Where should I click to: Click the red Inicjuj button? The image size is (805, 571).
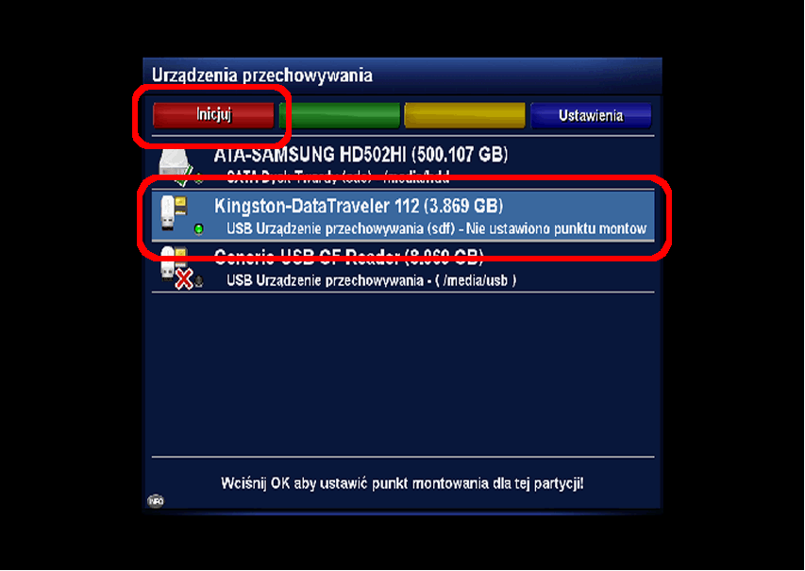click(x=213, y=115)
